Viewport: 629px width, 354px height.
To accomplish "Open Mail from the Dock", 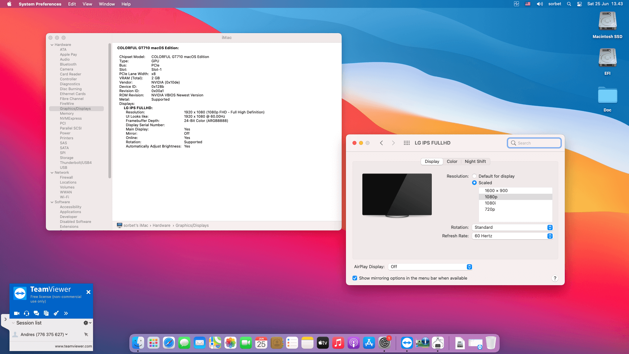I will coord(200,343).
